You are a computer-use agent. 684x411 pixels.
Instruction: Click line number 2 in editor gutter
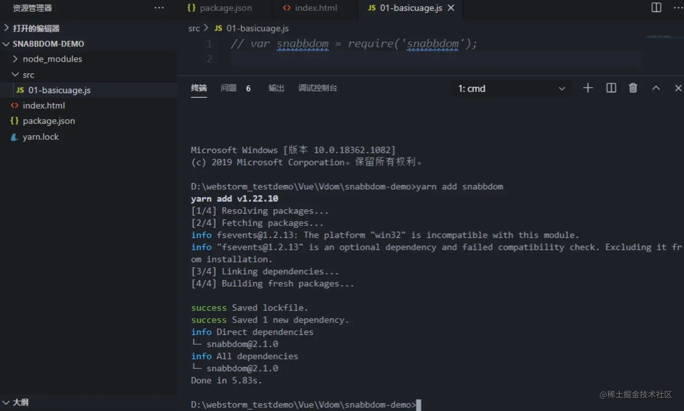(209, 59)
